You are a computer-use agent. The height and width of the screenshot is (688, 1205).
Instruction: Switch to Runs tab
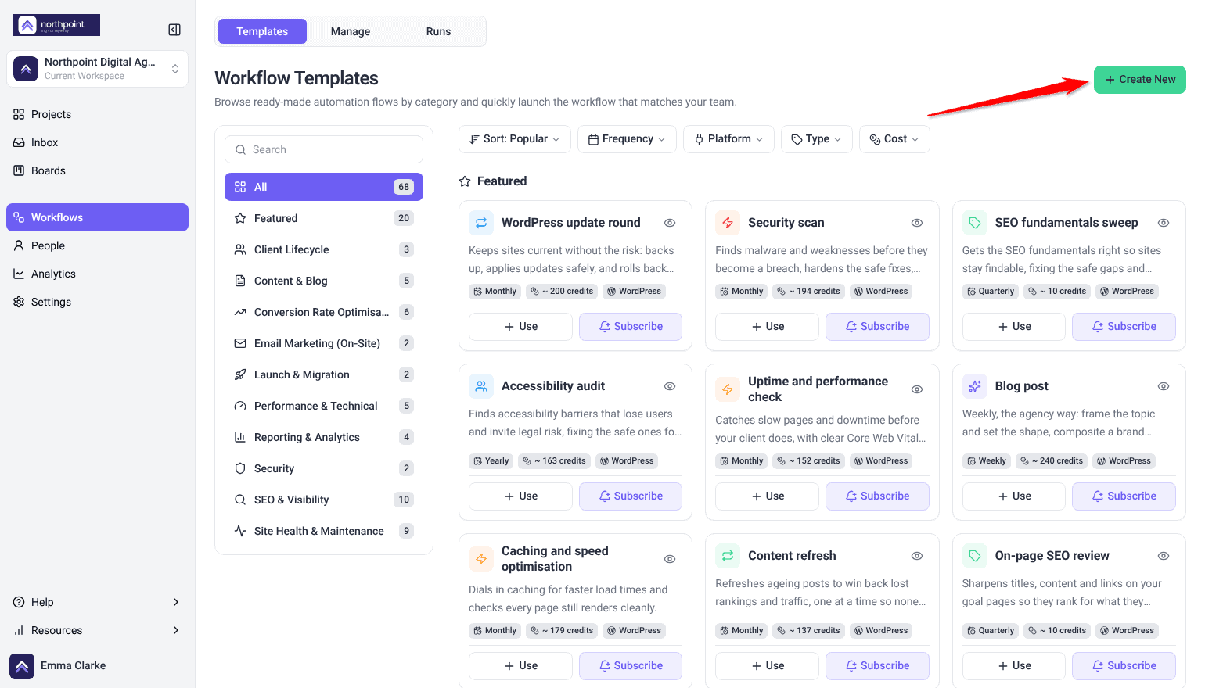[x=438, y=31]
